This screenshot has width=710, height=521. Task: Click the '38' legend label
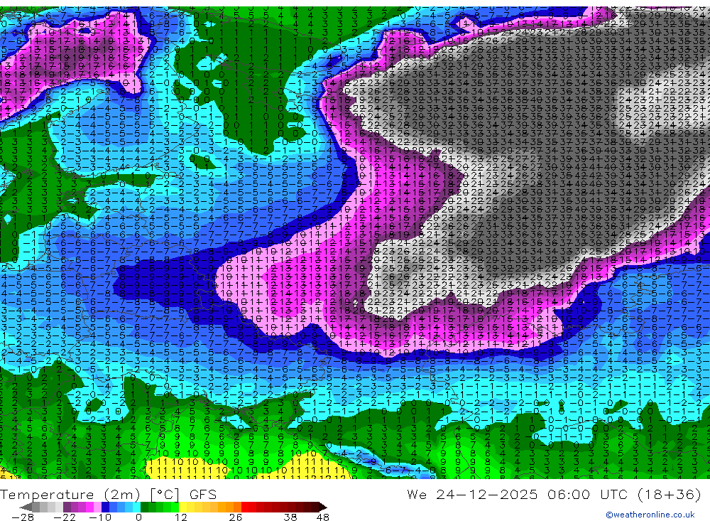click(x=290, y=517)
